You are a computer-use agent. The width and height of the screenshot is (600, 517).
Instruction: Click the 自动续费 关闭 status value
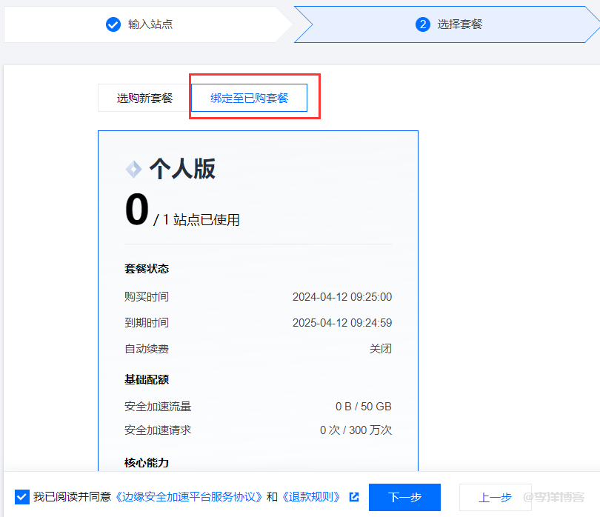pos(381,349)
